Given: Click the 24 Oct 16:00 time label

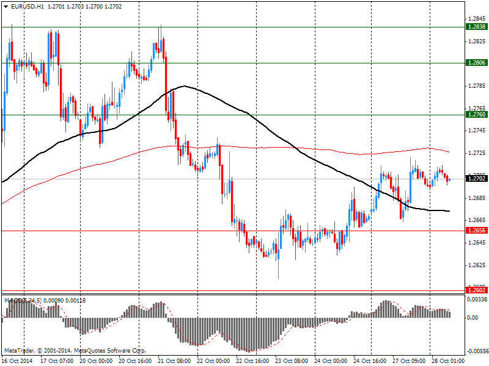Looking at the screenshot, I should click(x=370, y=361).
